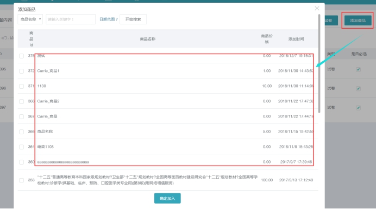Click the 商品名称 column header
The image size is (376, 209).
[x=148, y=39]
